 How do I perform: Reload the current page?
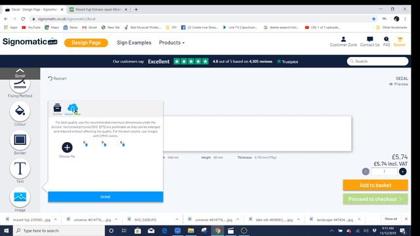point(23,19)
